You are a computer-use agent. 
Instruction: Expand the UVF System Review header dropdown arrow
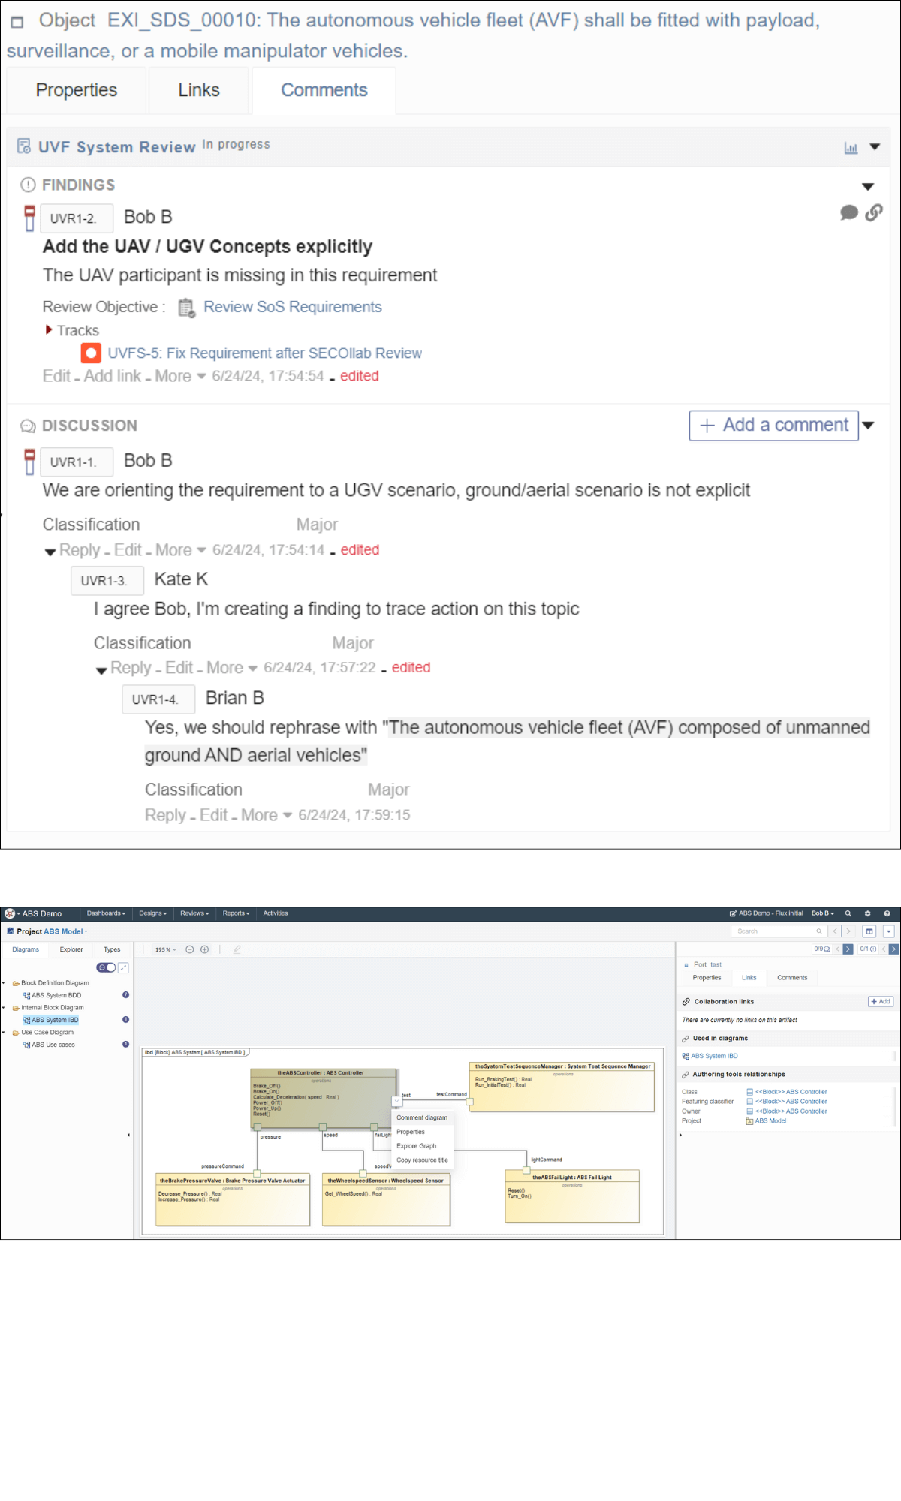click(875, 147)
